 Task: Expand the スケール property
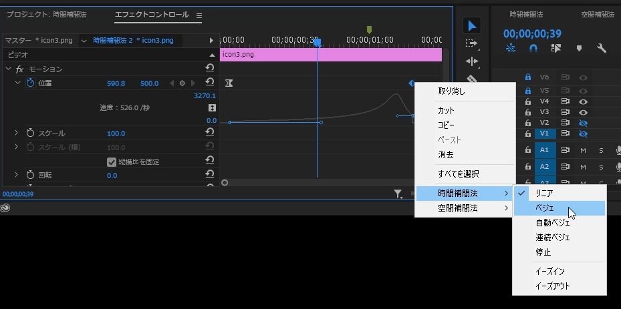pyautogui.click(x=17, y=133)
